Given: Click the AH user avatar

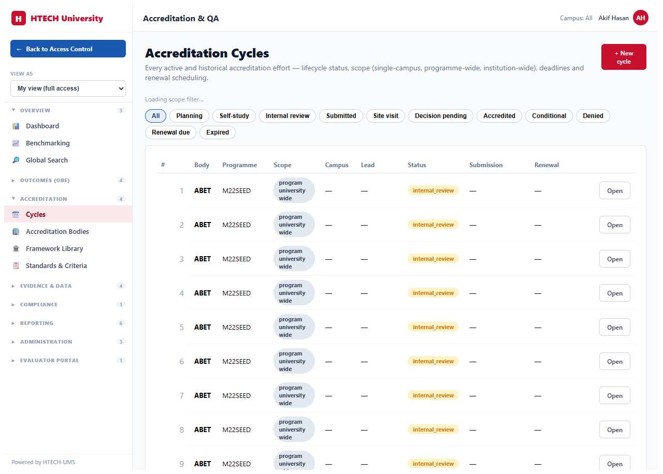Looking at the screenshot, I should [641, 18].
